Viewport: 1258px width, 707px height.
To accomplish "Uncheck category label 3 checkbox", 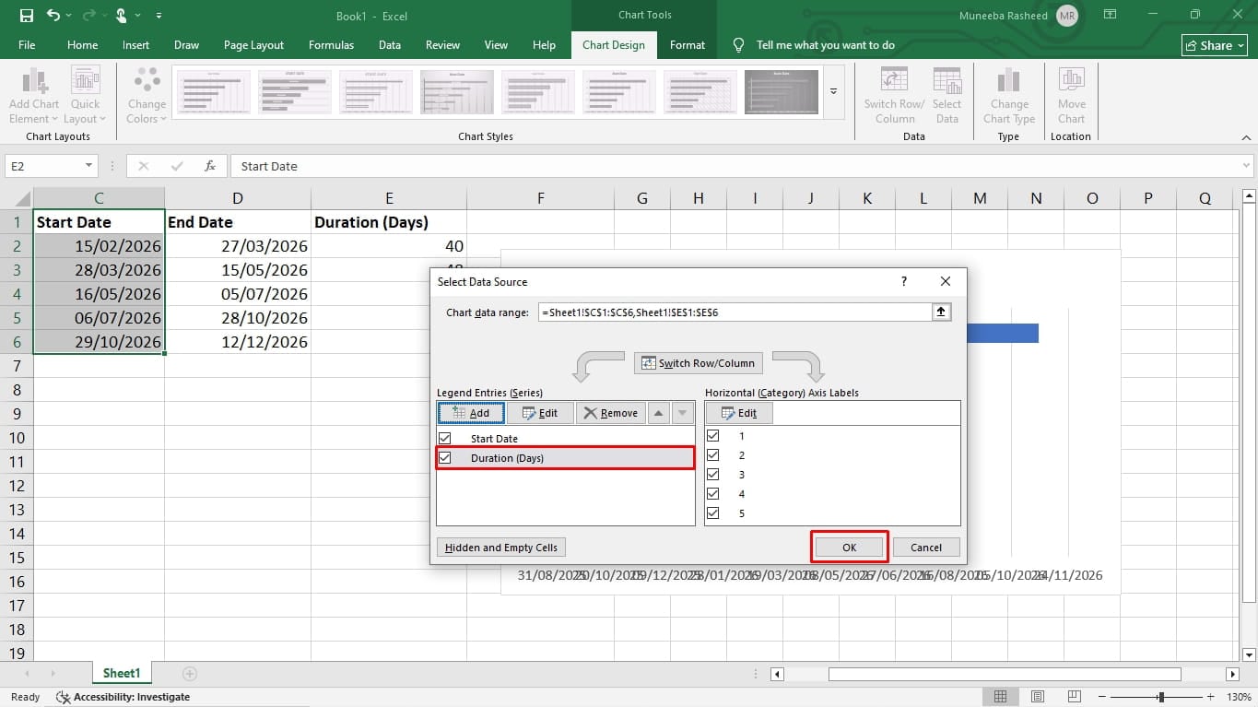I will 712,475.
